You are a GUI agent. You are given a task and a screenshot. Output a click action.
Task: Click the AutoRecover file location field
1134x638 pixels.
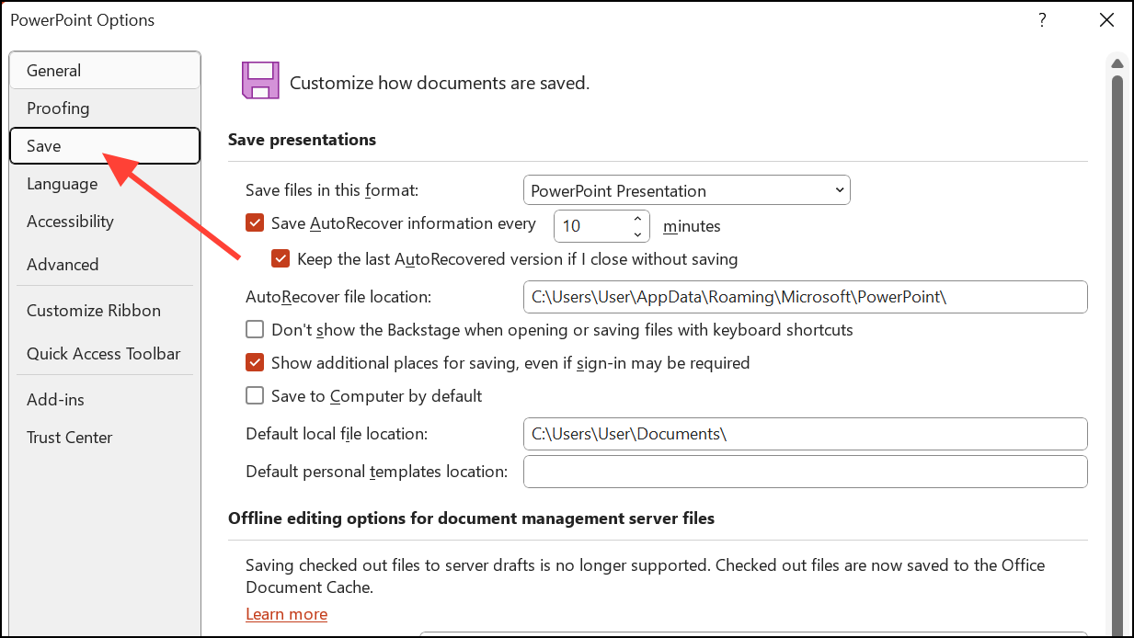tap(805, 297)
